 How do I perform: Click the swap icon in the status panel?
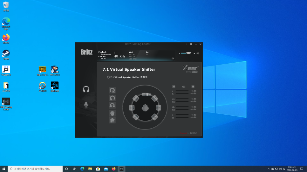[173, 58]
